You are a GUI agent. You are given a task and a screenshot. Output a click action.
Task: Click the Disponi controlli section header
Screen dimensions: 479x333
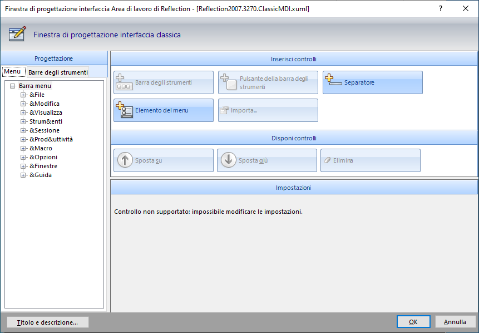[x=294, y=138]
